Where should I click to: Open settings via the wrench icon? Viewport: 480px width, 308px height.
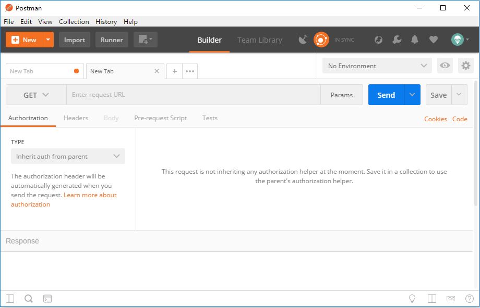[397, 40]
